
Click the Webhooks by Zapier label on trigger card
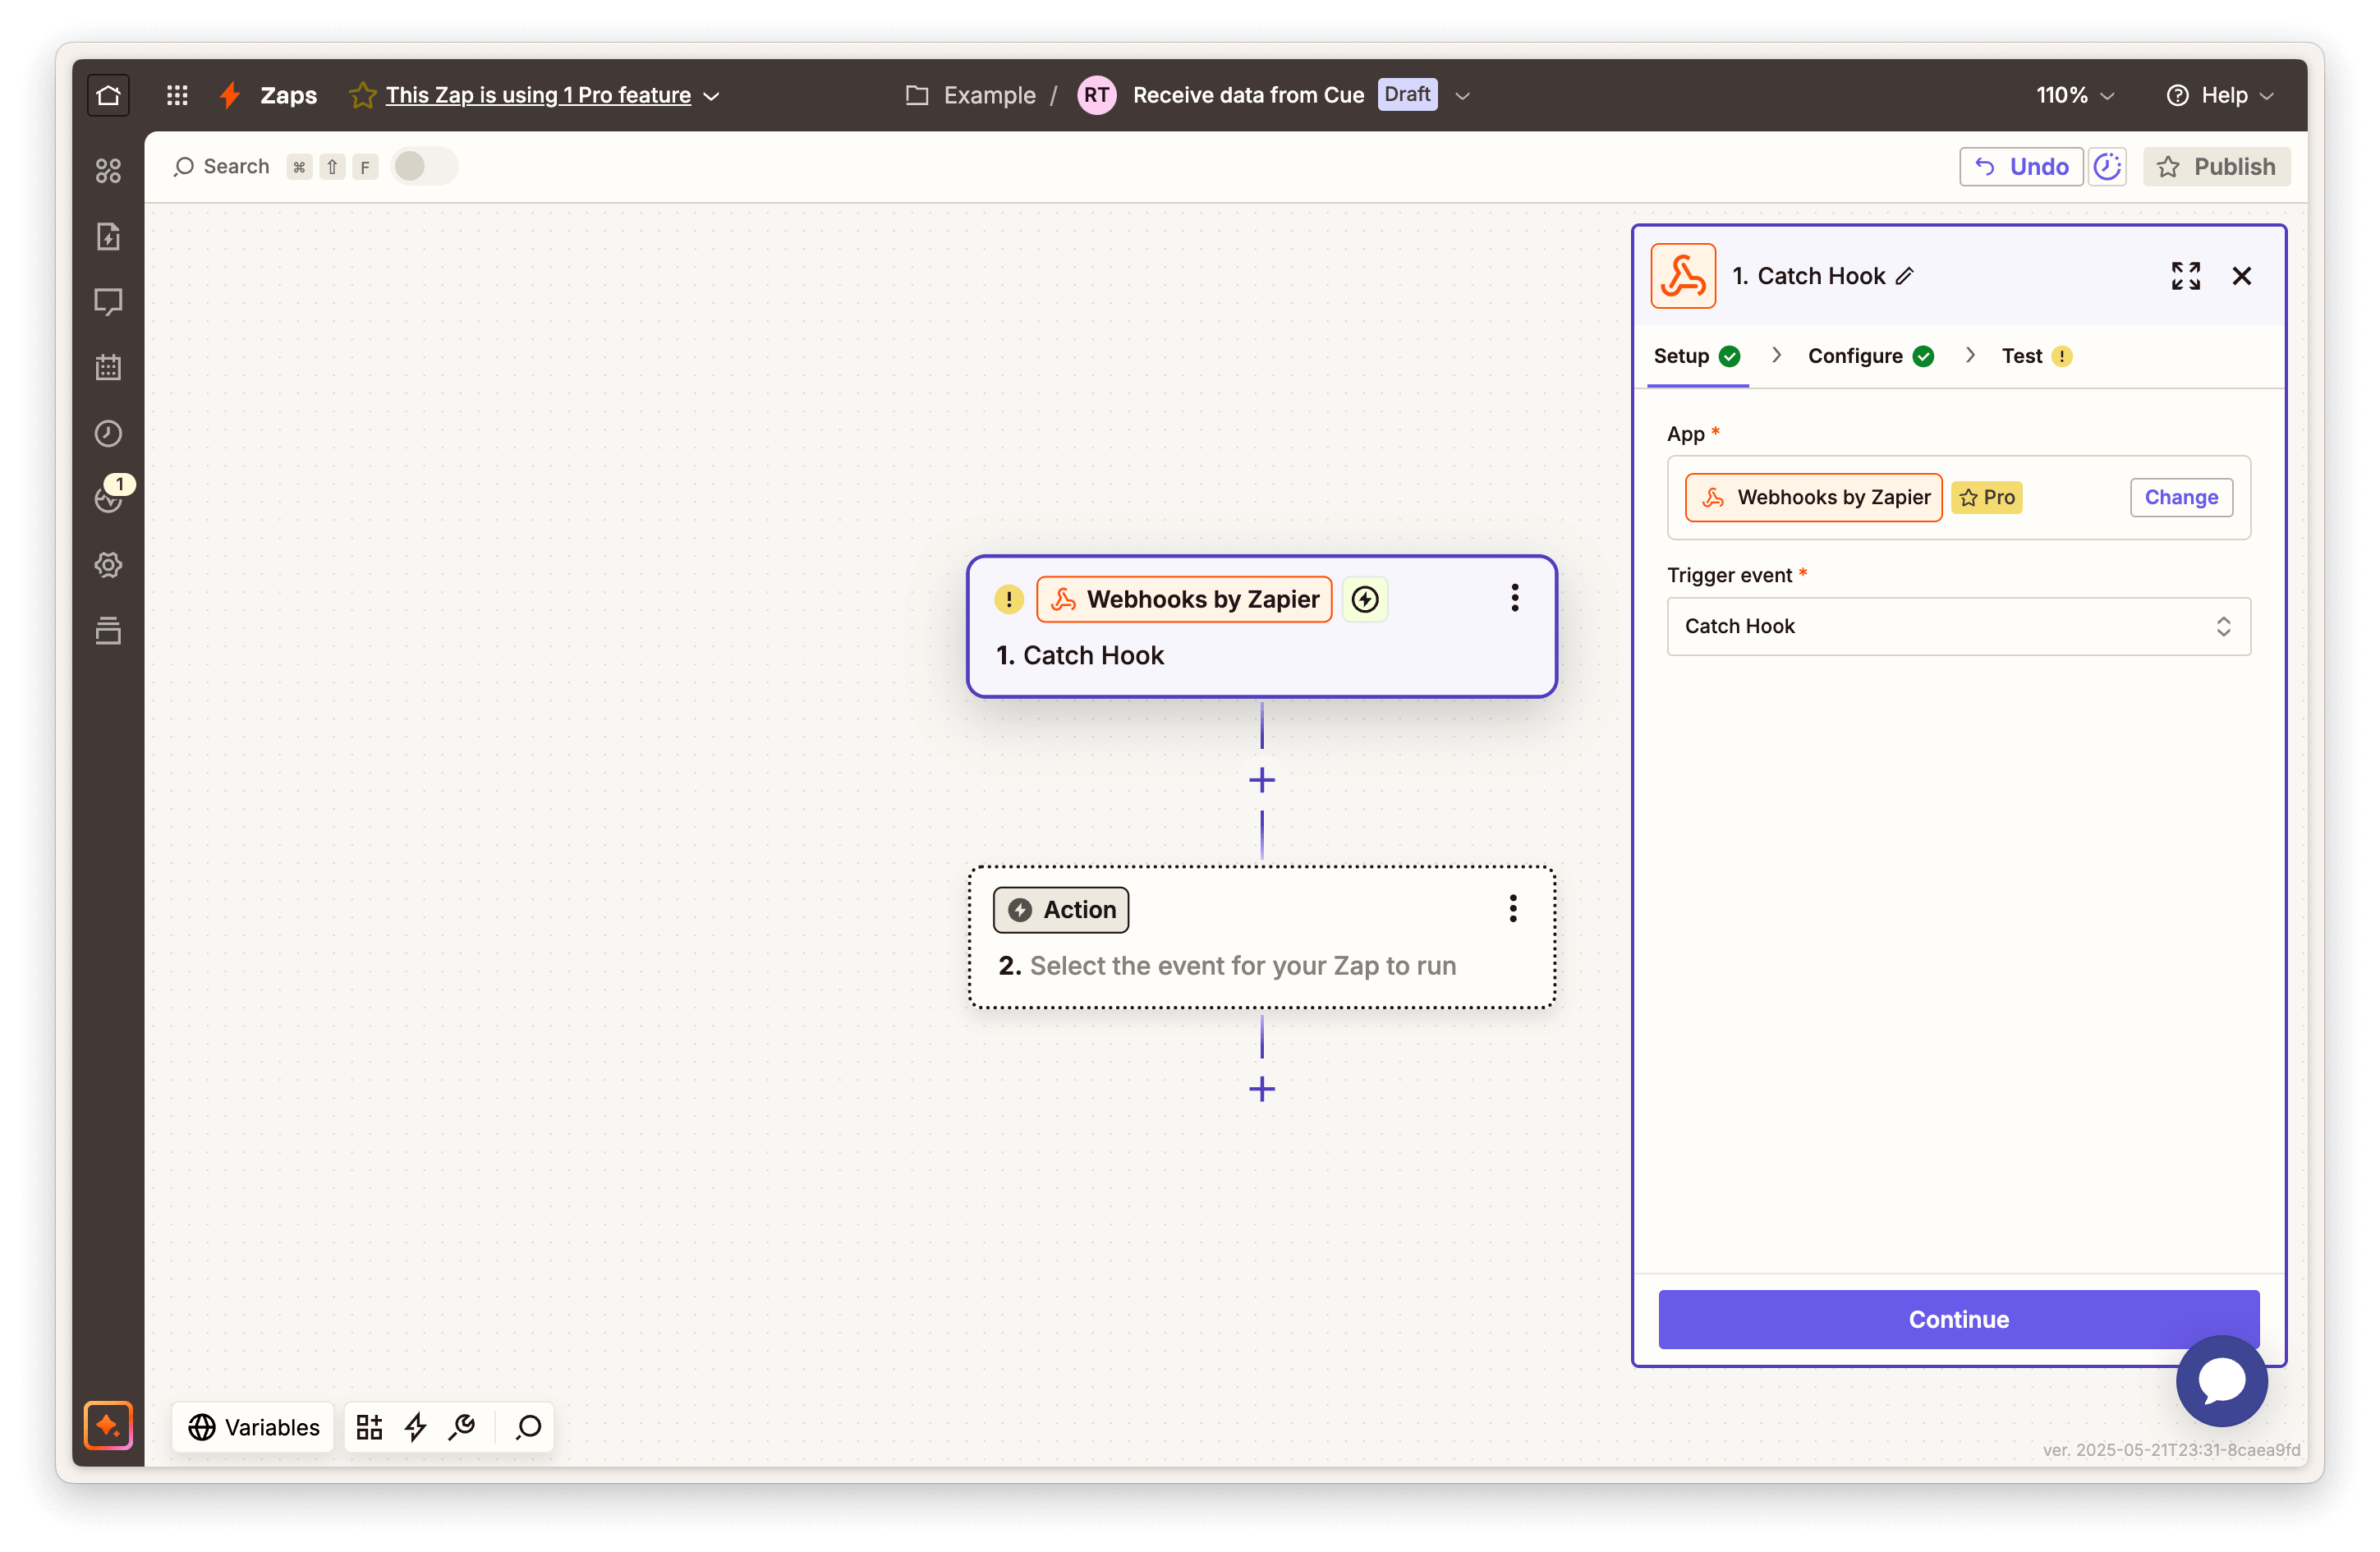pos(1183,599)
